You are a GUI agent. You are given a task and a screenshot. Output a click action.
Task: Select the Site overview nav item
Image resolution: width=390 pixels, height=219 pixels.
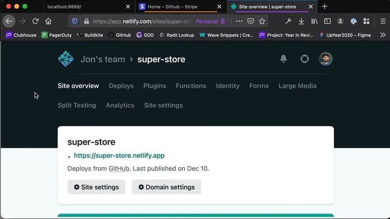[79, 86]
